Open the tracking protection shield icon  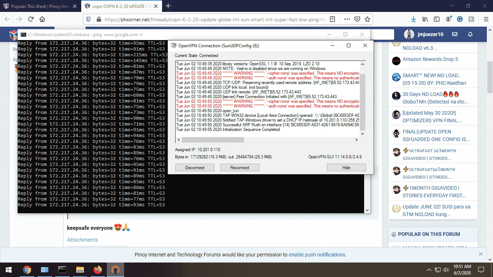click(x=89, y=19)
